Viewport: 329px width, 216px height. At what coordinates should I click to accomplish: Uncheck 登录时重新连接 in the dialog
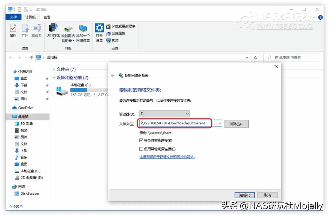click(x=141, y=141)
